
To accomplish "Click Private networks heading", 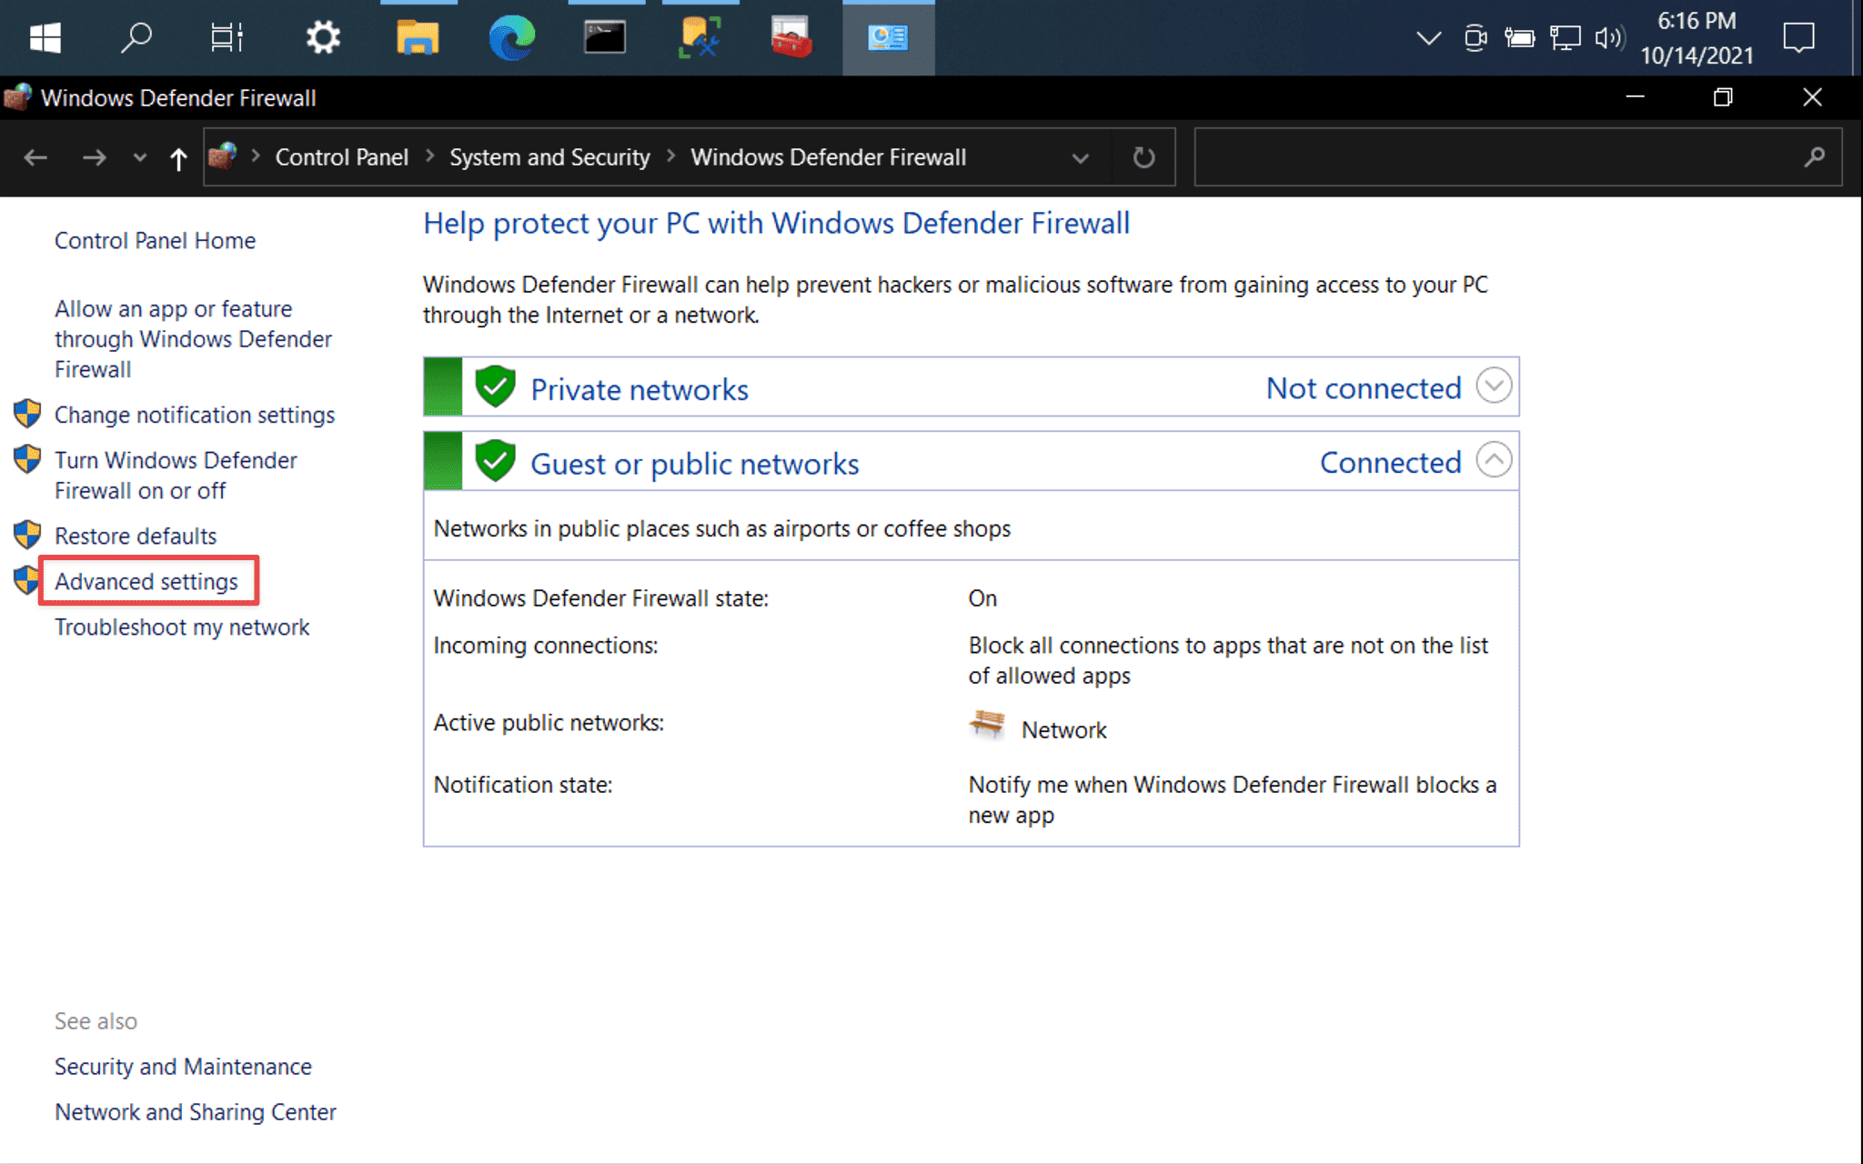I will [639, 389].
